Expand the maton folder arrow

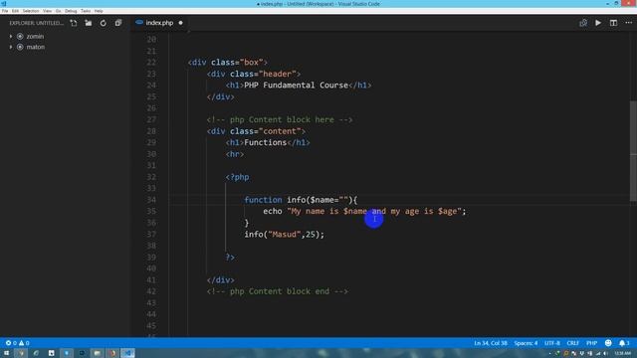click(x=11, y=47)
